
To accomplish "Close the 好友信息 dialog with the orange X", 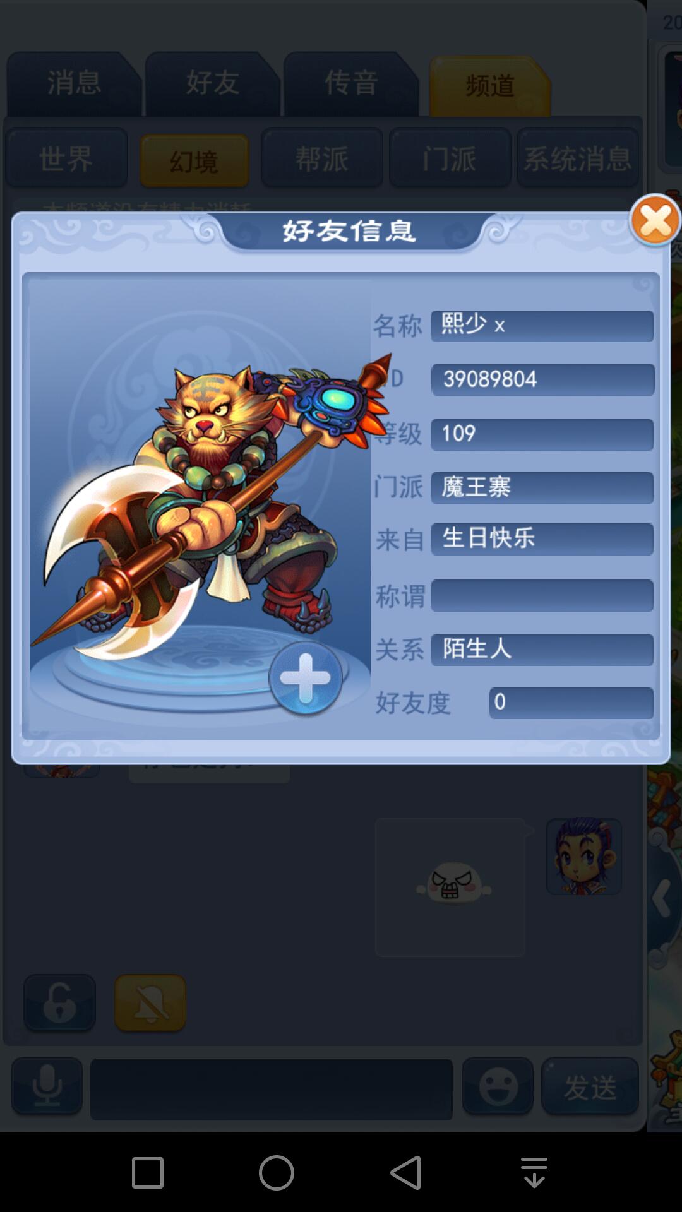I will (x=655, y=220).
